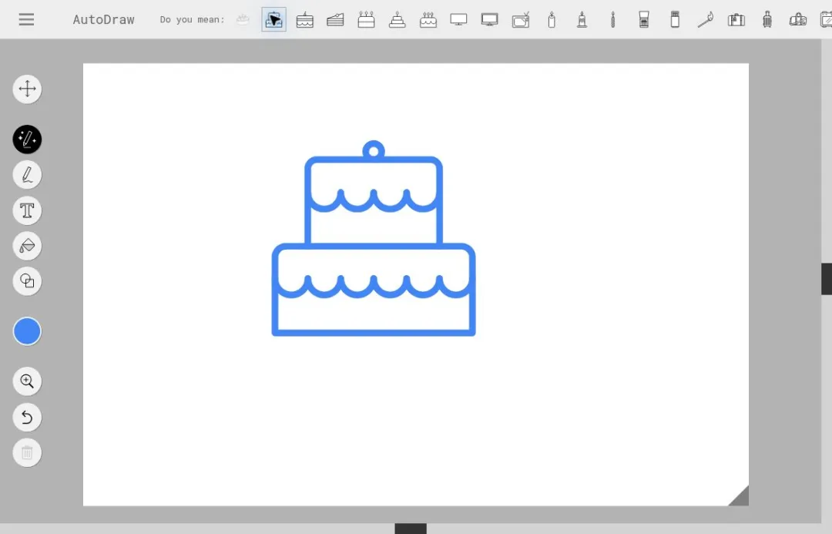Screen dimensions: 832x534
Task: Select the Shape tool
Action: pyautogui.click(x=27, y=280)
